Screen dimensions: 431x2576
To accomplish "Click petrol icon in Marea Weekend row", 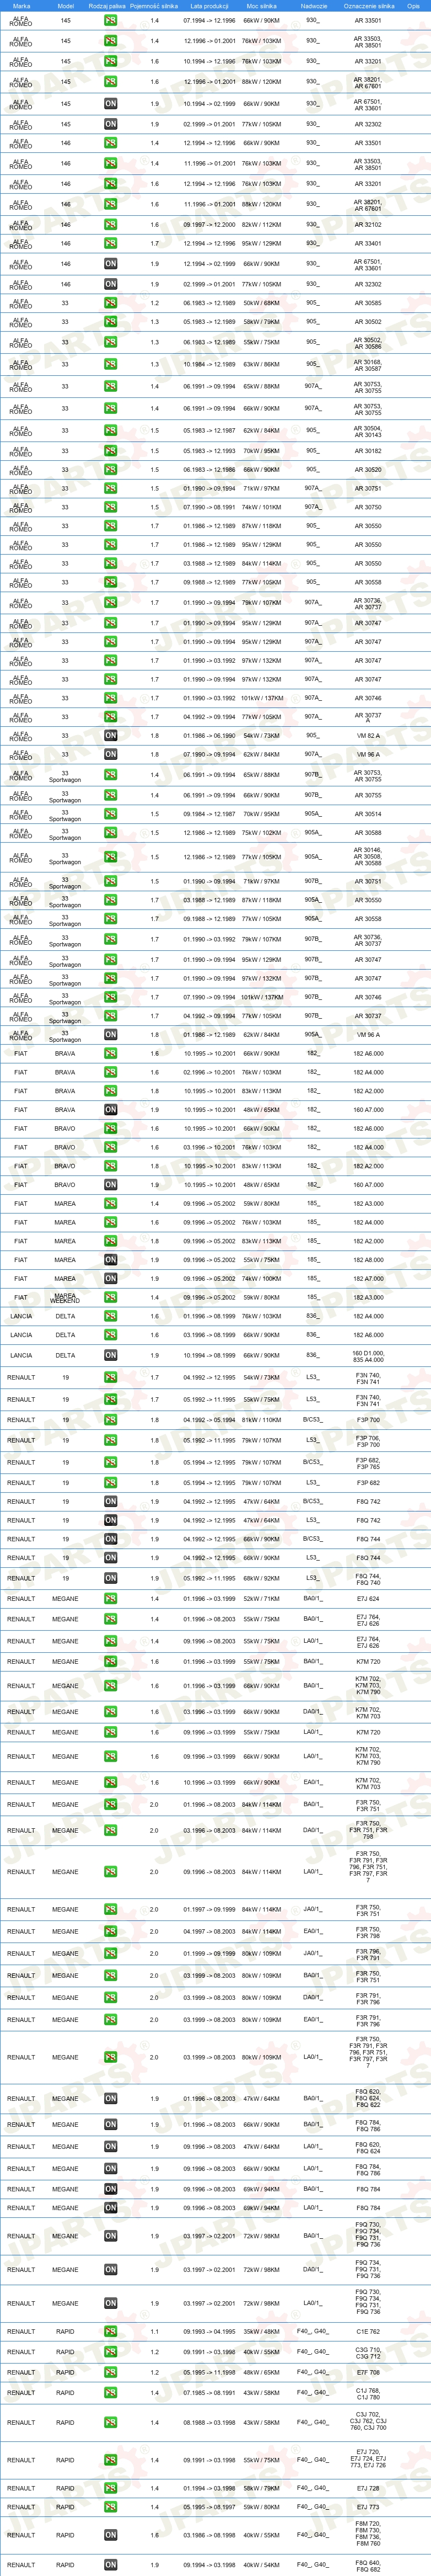I will [x=111, y=1297].
